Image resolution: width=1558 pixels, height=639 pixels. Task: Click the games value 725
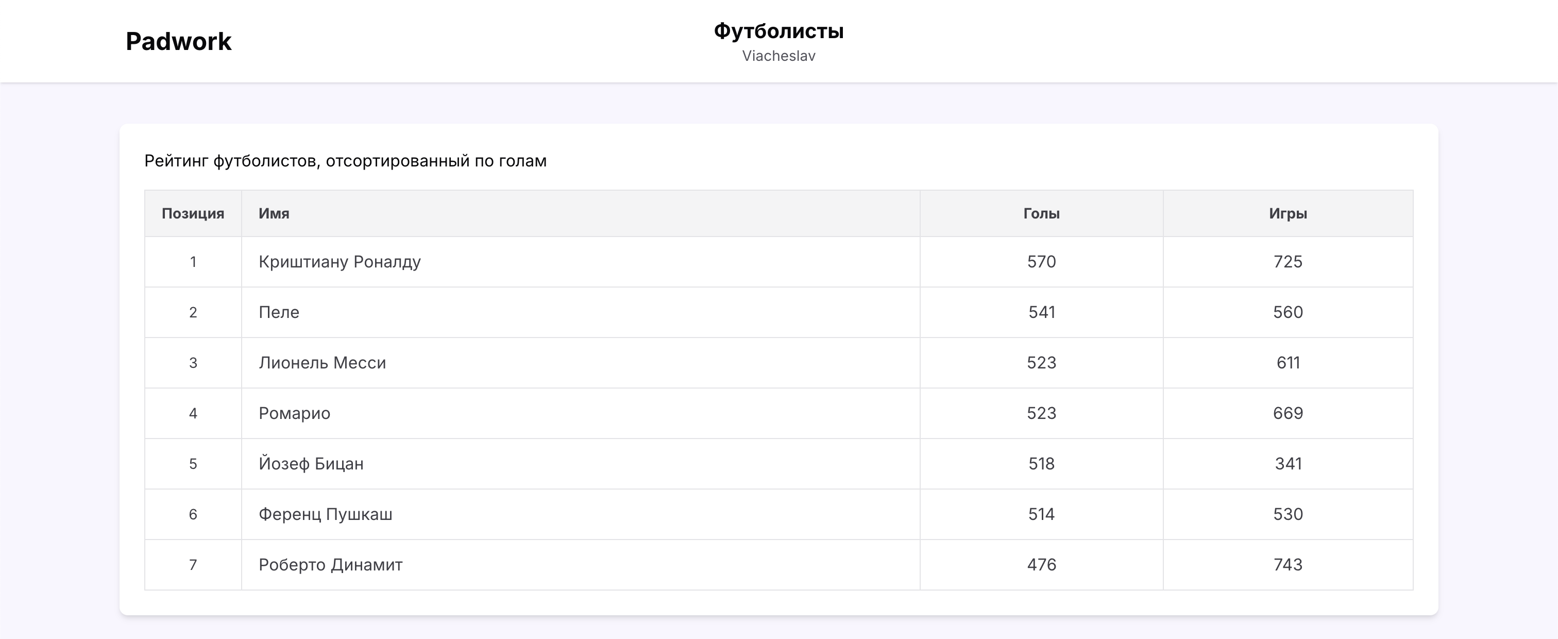pos(1288,262)
